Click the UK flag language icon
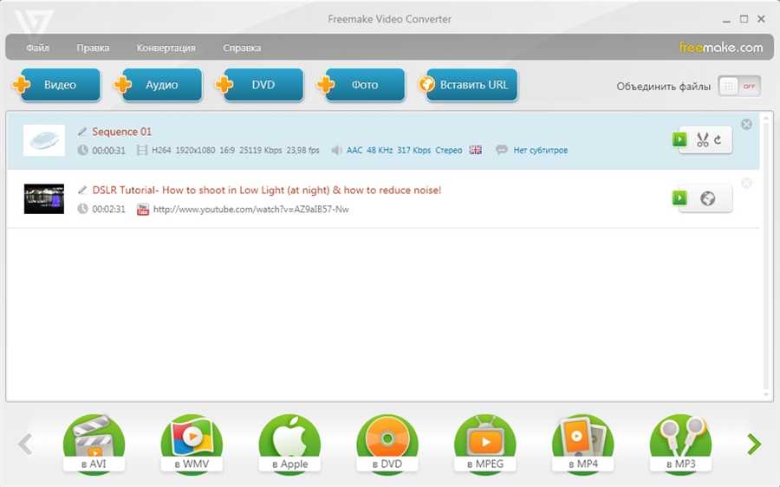Image resolution: width=780 pixels, height=487 pixels. coord(476,150)
